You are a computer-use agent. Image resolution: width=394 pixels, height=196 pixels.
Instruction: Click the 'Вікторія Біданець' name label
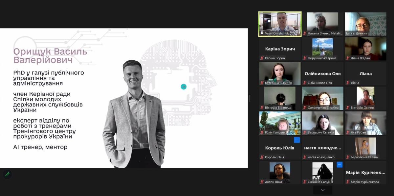coord(278,108)
